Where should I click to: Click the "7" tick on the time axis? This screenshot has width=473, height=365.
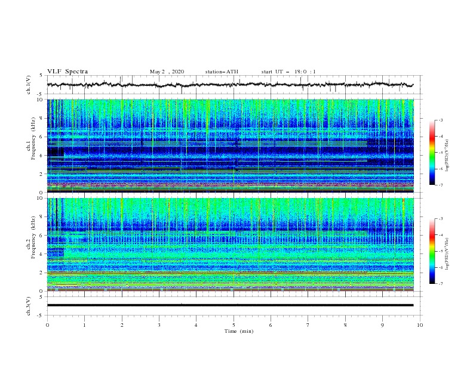tap(308, 325)
